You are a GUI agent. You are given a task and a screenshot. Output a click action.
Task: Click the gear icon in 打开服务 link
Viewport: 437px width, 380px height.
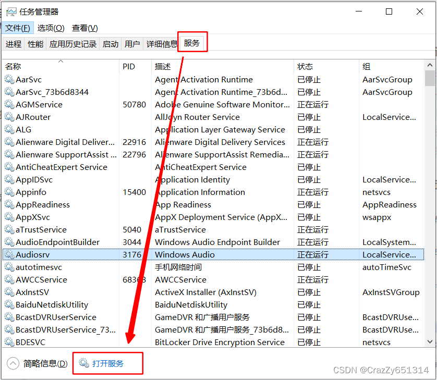click(84, 363)
